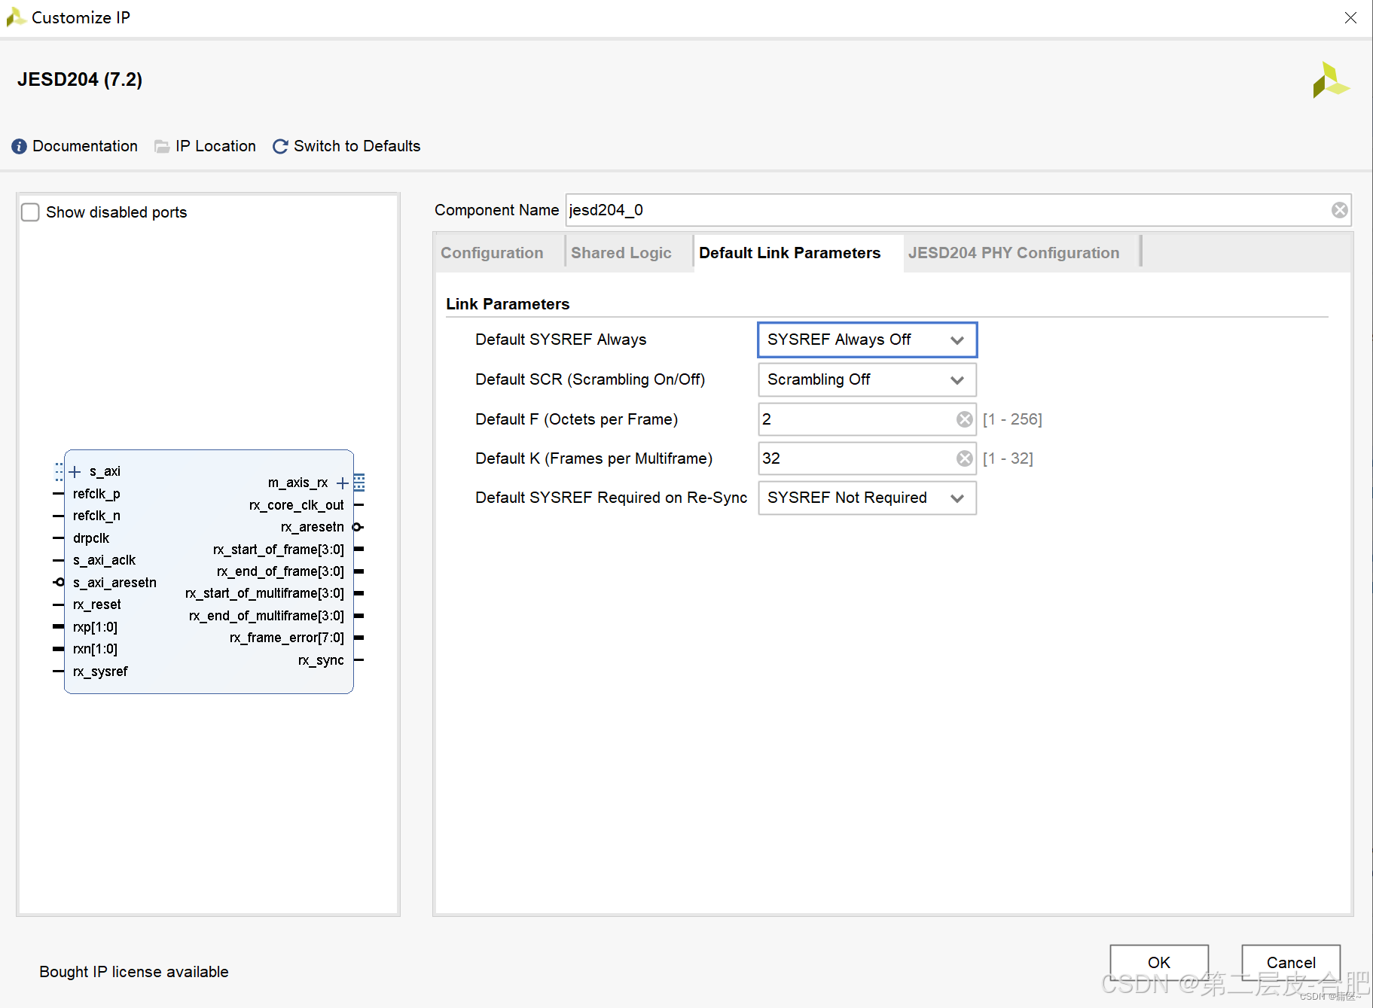1373x1008 pixels.
Task: Click the Bought IP license available text
Action: 134,972
